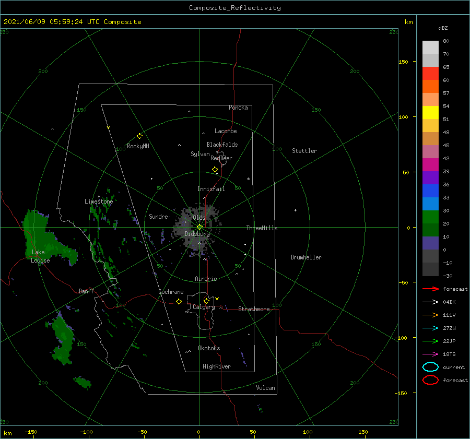Click the orange 111V arrow icon
470x439 pixels.
[430, 315]
